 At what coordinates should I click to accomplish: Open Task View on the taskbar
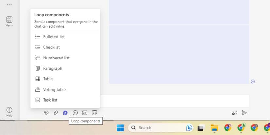tap(201, 128)
